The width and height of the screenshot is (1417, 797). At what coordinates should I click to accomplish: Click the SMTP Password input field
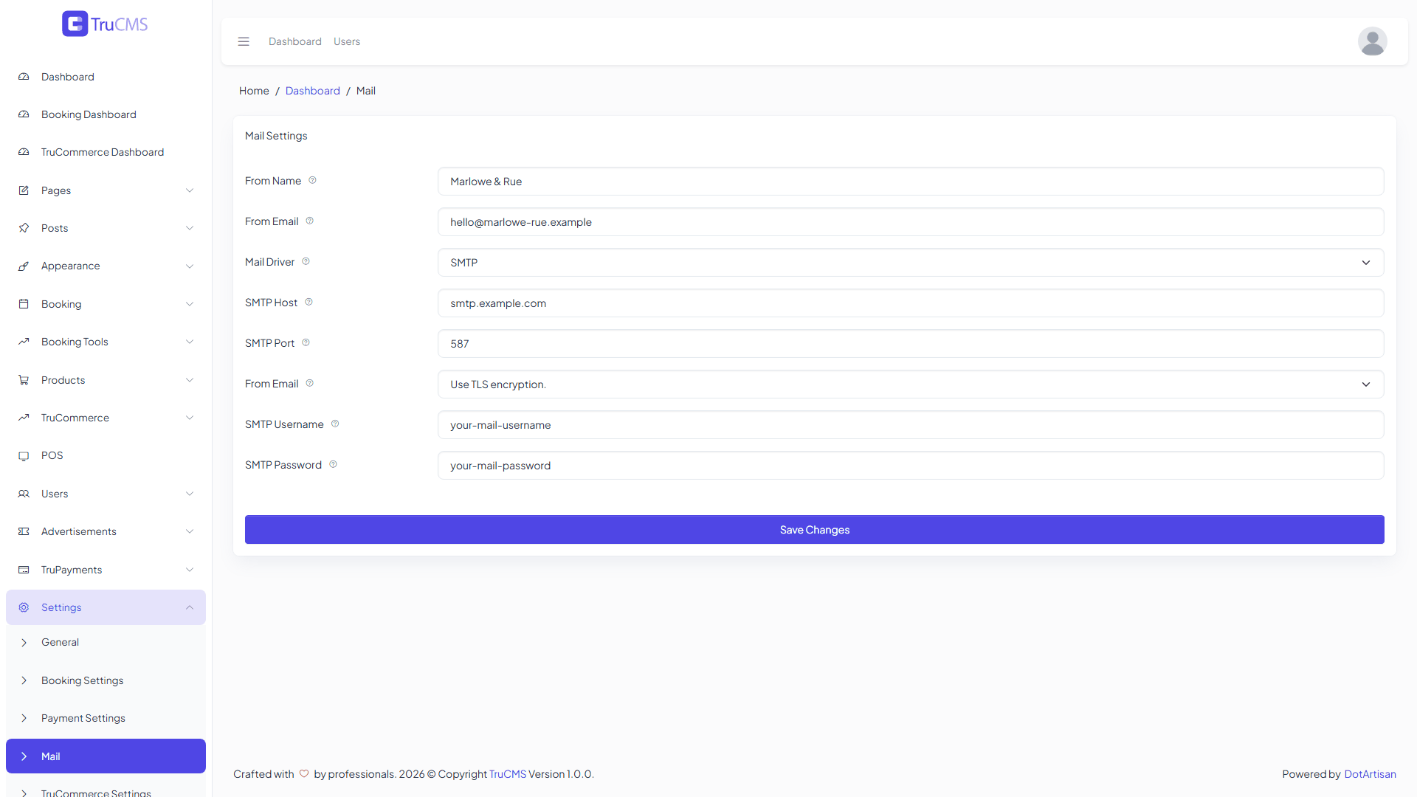point(911,466)
